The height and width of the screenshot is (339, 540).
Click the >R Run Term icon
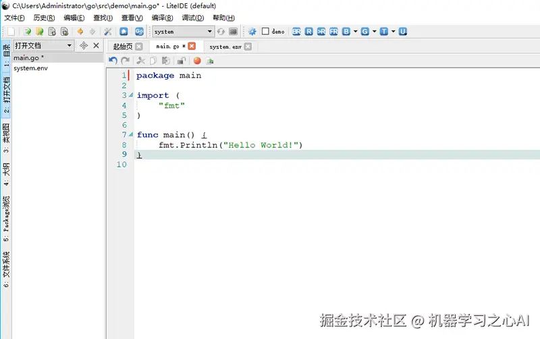click(321, 32)
